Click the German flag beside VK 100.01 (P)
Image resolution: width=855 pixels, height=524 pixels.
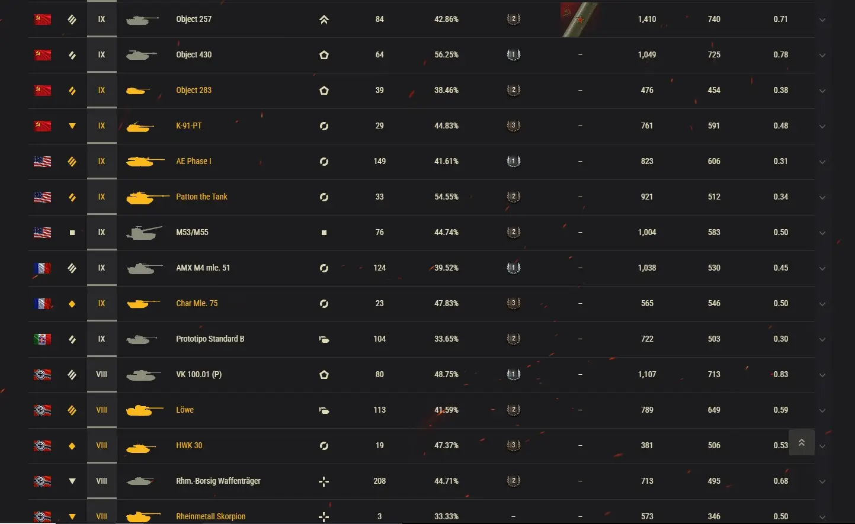pos(42,375)
